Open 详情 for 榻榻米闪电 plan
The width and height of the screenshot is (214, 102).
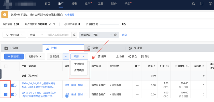pos(67,85)
